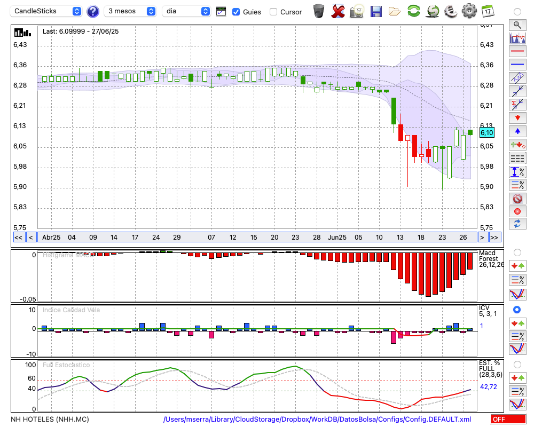Click the red record dot button
The width and height of the screenshot is (534, 427).
[517, 211]
